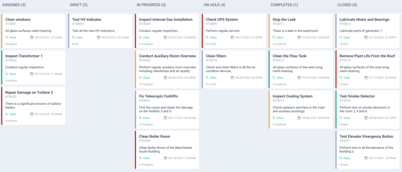
Task: Click calendar icon on Check UPS System card
Action: (x=232, y=37)
